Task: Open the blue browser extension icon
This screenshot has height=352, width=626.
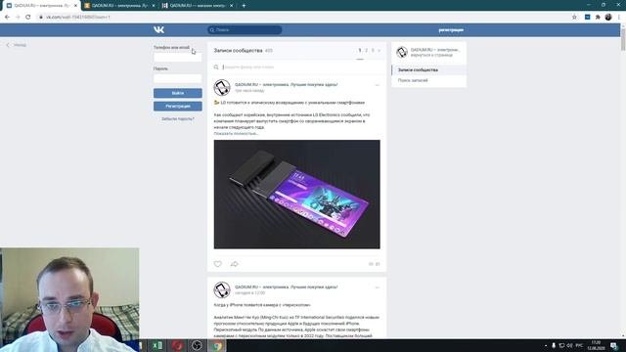Action: (587, 18)
